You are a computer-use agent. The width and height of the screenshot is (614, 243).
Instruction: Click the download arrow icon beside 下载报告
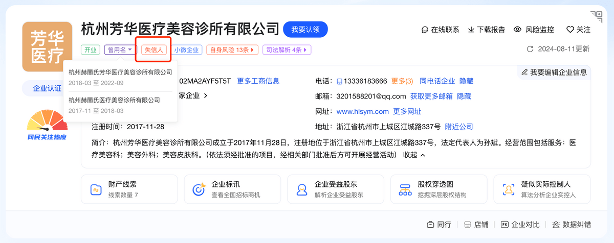[x=471, y=30]
